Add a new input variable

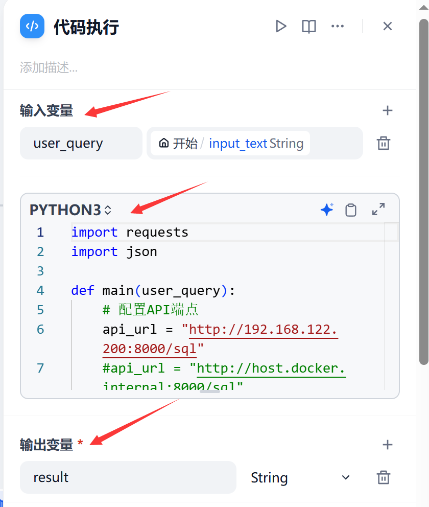(x=387, y=110)
